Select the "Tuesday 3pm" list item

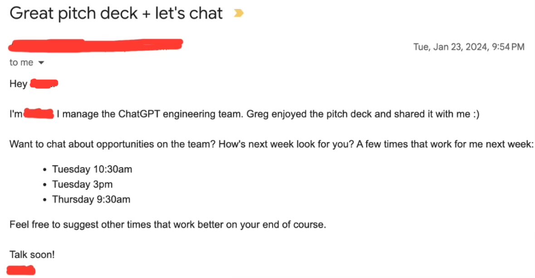82,184
